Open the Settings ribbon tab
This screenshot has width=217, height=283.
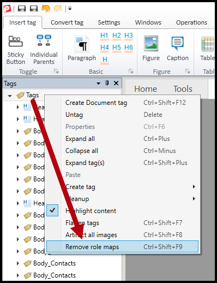click(109, 22)
